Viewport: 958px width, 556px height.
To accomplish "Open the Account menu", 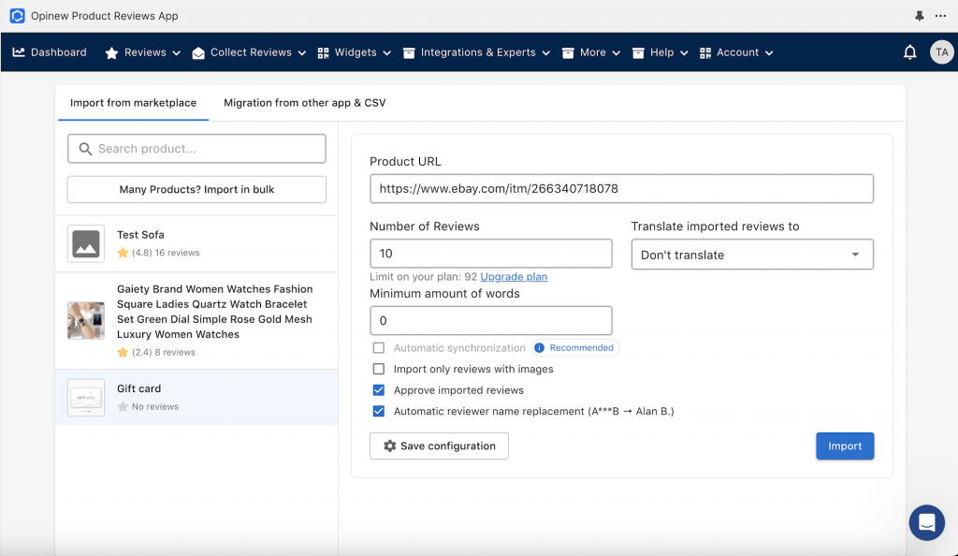I will 736,52.
